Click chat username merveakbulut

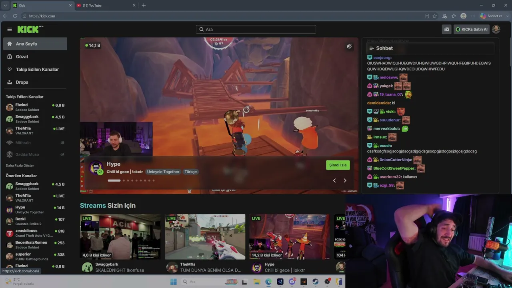tap(386, 129)
